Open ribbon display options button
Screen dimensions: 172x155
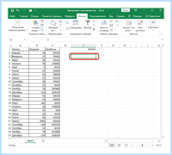136,10
